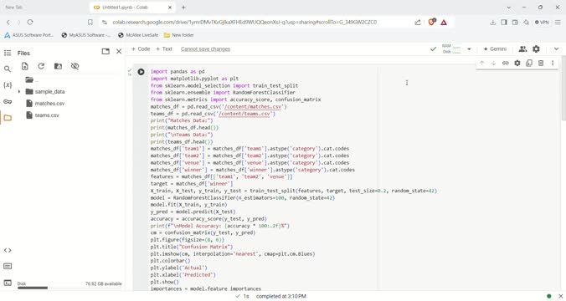
Task: Open the secrets key panel
Action: [x=8, y=102]
